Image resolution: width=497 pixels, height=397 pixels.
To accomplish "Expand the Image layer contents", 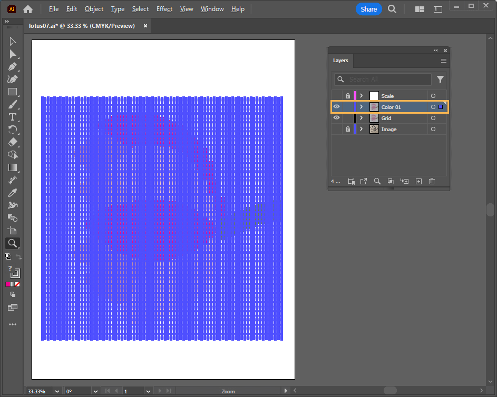I will point(361,129).
